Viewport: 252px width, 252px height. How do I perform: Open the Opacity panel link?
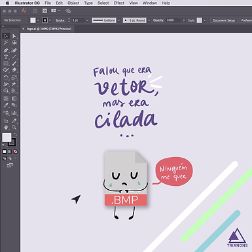pos(158,20)
